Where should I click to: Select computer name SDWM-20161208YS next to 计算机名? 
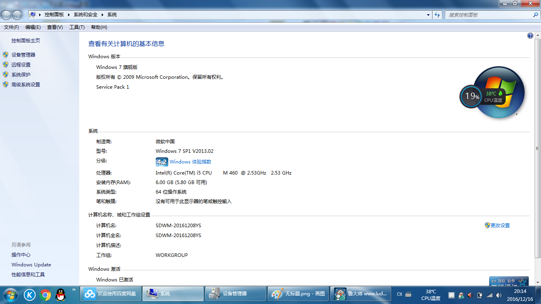(x=178, y=226)
